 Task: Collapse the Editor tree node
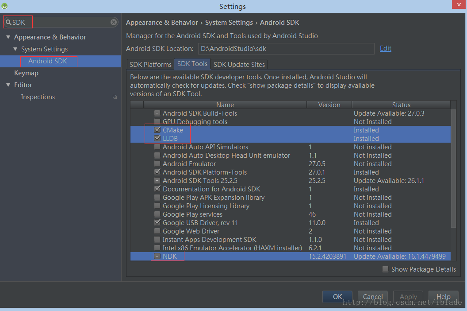(8, 85)
